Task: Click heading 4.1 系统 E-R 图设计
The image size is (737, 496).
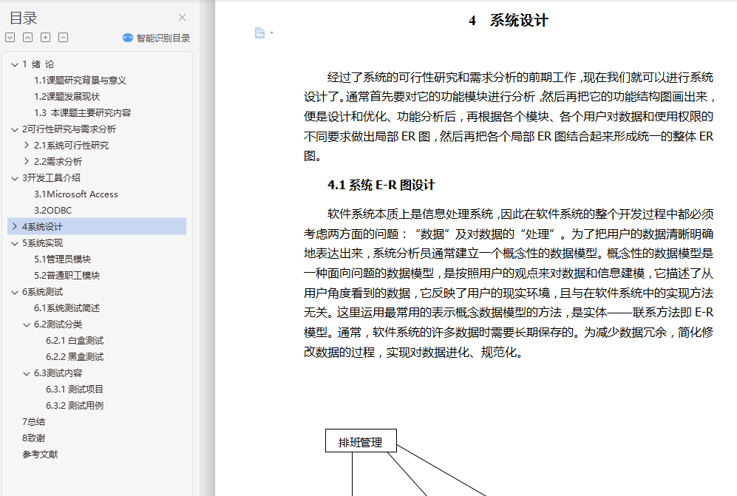Action: coord(381,185)
